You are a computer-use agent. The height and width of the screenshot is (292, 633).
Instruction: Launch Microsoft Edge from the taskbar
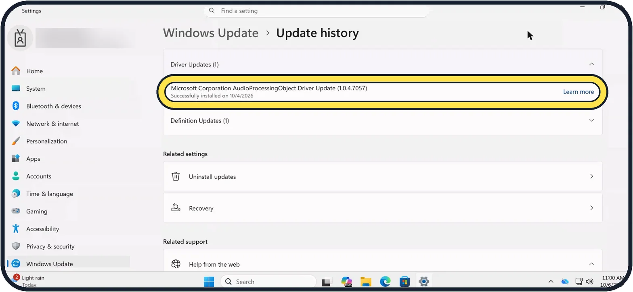tap(385, 282)
